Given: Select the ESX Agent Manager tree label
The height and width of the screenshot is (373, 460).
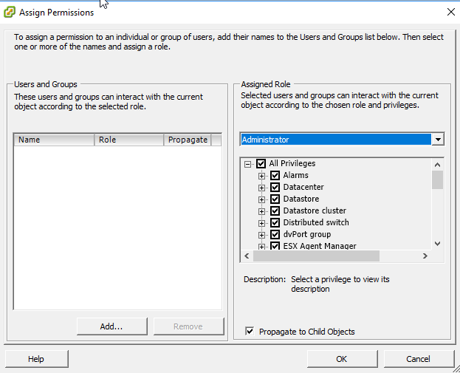Looking at the screenshot, I should pyautogui.click(x=320, y=246).
